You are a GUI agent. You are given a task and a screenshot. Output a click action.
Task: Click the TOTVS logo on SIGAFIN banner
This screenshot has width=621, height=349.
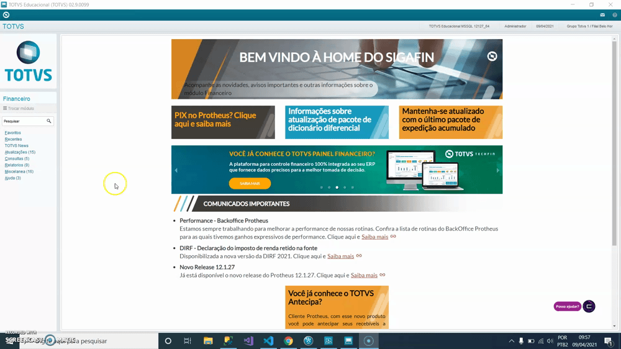492,57
